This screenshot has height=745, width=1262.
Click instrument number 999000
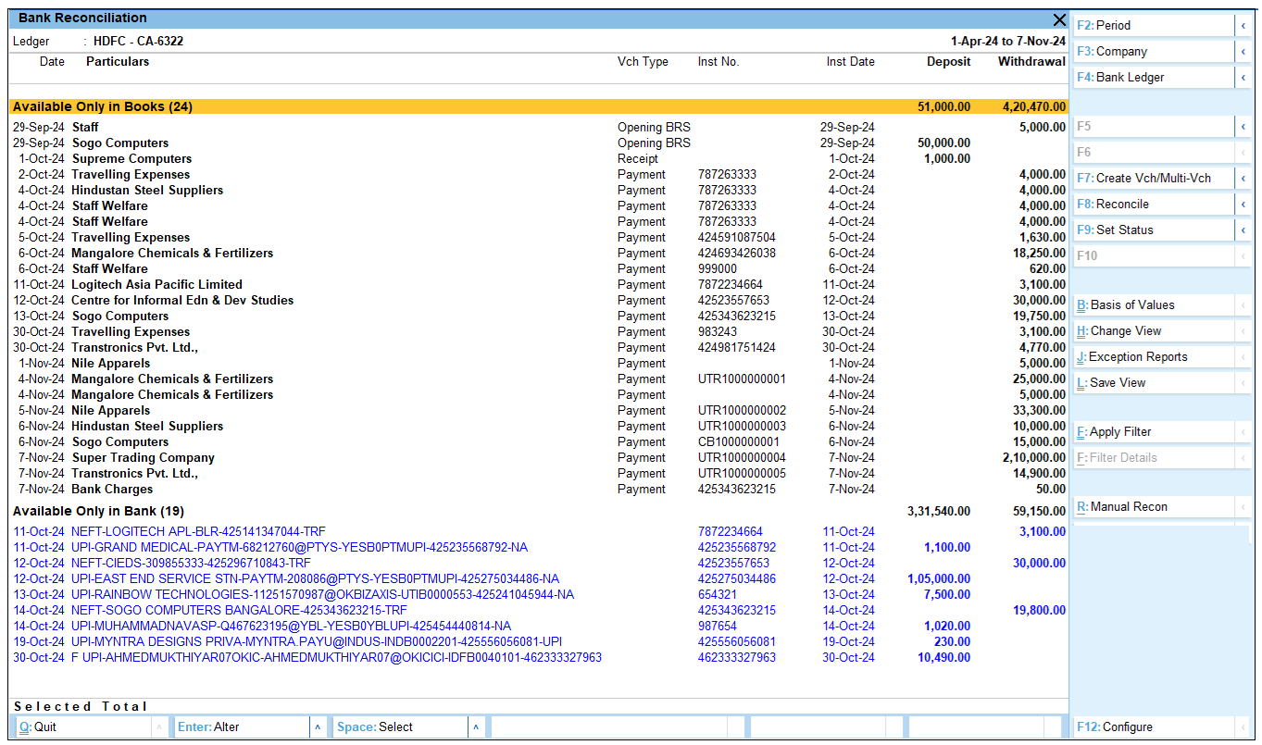coord(718,269)
